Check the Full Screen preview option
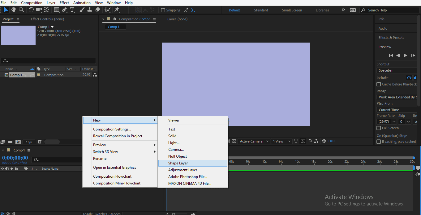The height and width of the screenshot is (215, 421). tap(379, 128)
